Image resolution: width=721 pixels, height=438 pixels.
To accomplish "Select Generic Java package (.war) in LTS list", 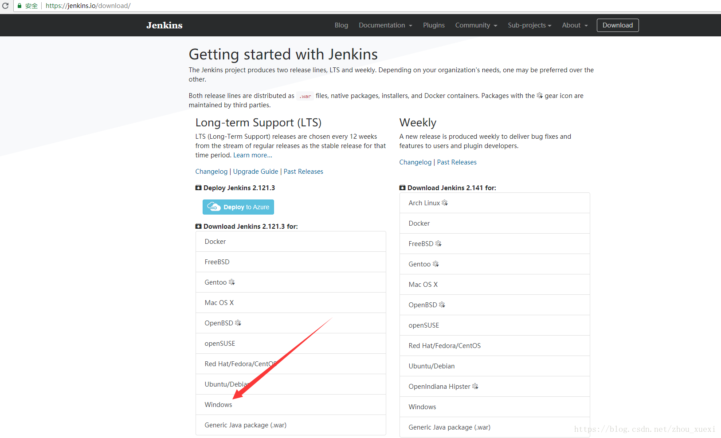I will click(291, 425).
